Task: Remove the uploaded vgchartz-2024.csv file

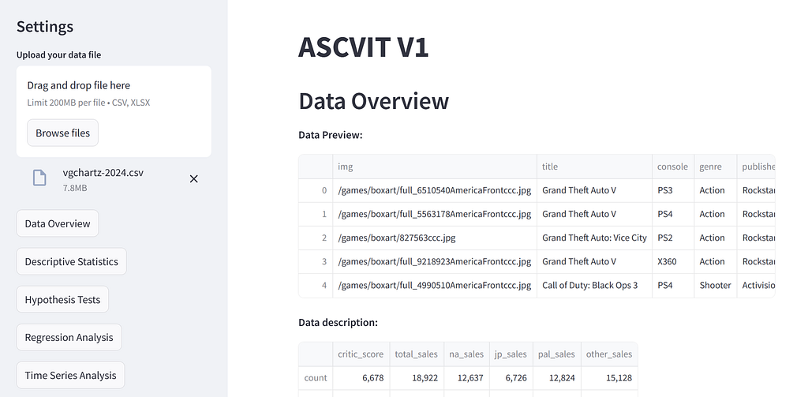Action: (x=194, y=179)
